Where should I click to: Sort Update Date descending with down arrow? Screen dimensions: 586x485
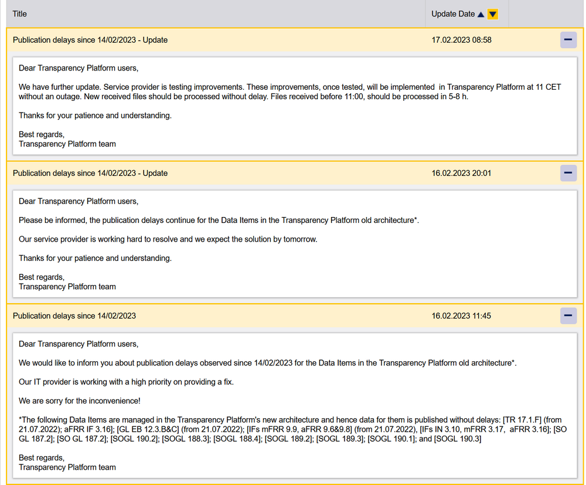[x=493, y=14]
